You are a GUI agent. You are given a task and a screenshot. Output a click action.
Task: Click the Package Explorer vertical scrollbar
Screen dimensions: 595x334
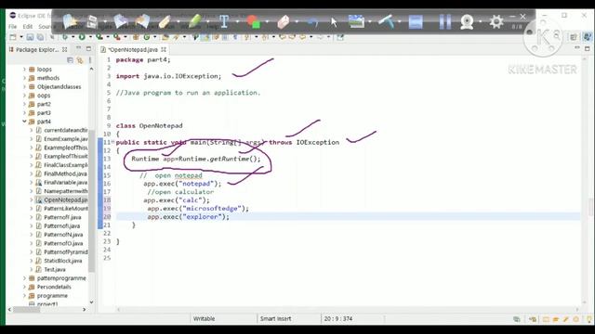[x=91, y=200]
